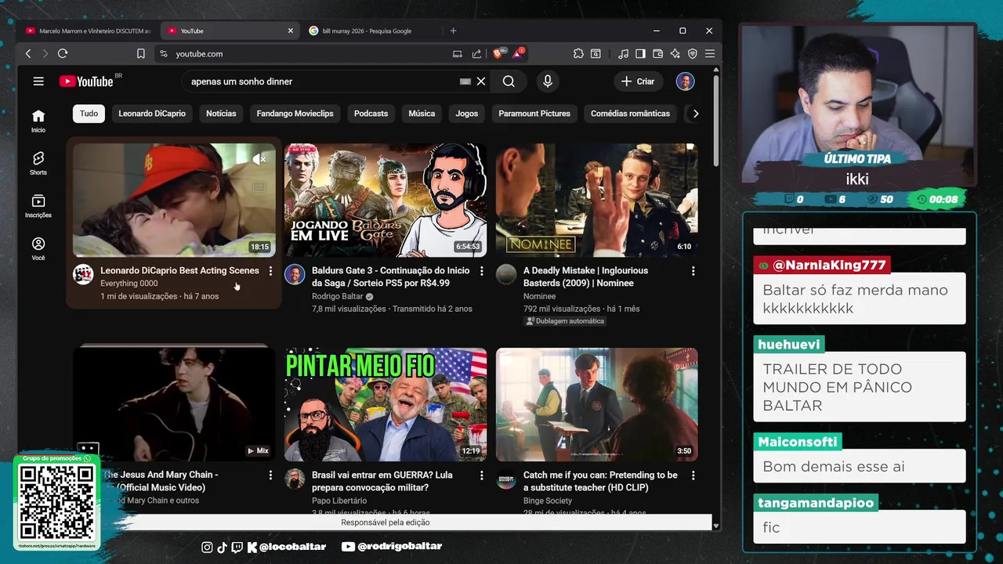Screen dimensions: 1003x564
Task: Show more filter chips with right arrow
Action: coord(695,114)
